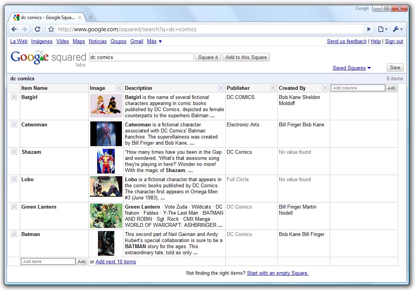The width and height of the screenshot is (415, 290).
Task: Click the browser forward arrow
Action: (x=24, y=29)
